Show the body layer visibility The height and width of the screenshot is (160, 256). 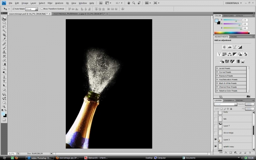(215, 112)
